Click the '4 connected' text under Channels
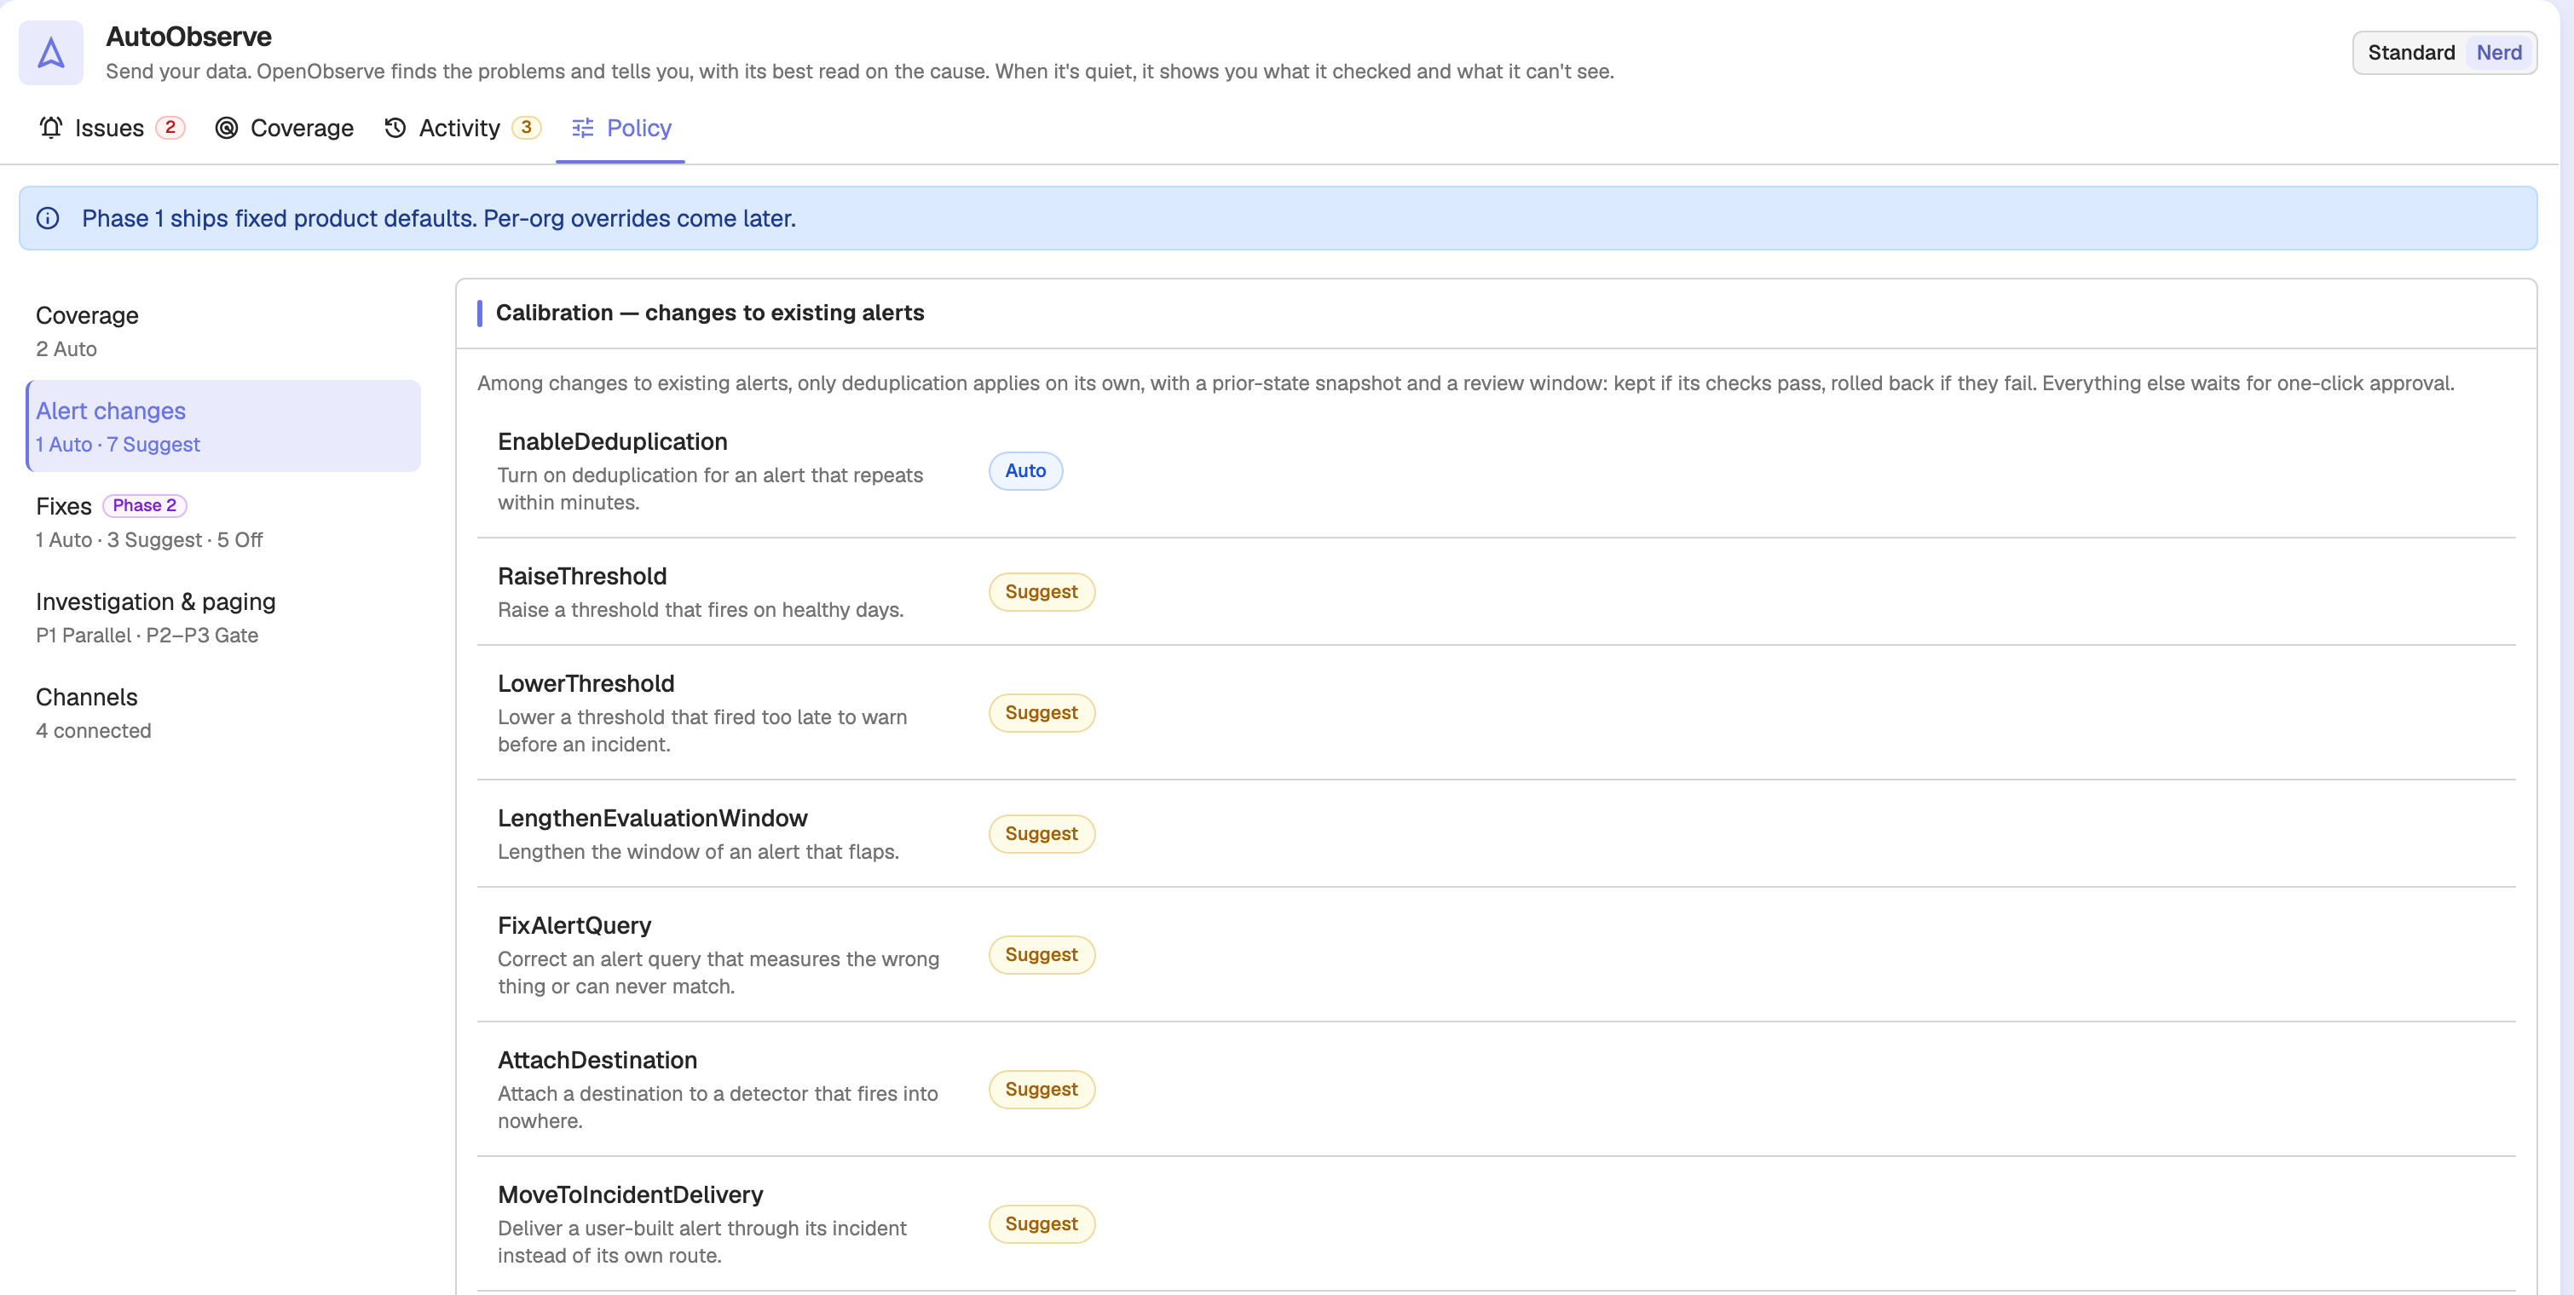The height and width of the screenshot is (1295, 2574). [94, 731]
